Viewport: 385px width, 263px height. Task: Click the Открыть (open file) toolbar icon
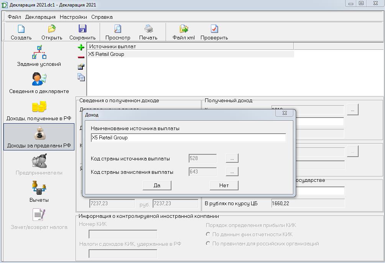tap(52, 29)
